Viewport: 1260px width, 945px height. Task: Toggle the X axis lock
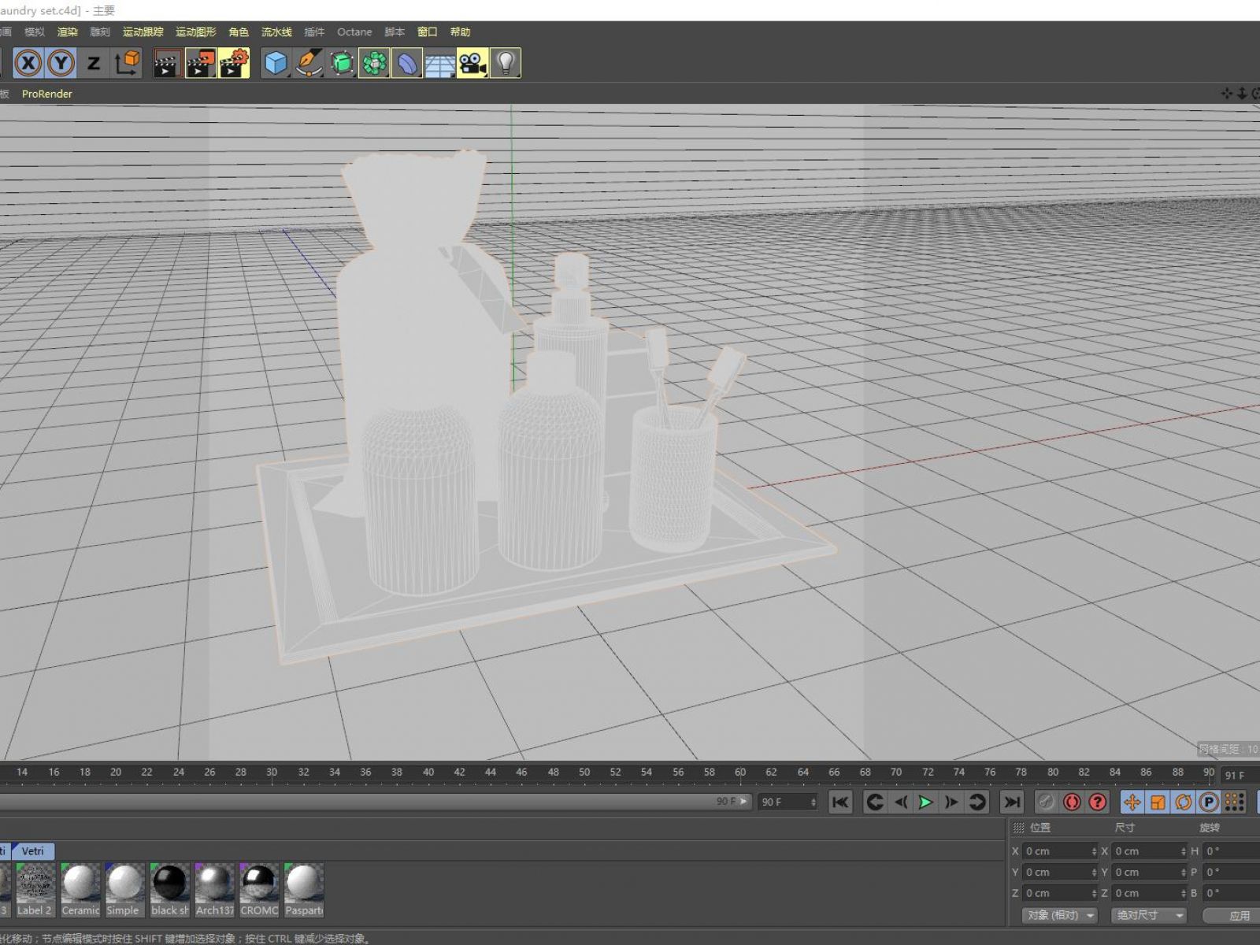point(28,63)
